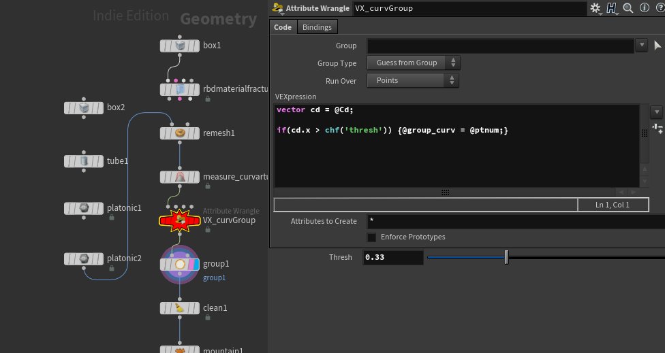
Task: Click the Run Over parameter label
Action: click(x=341, y=81)
